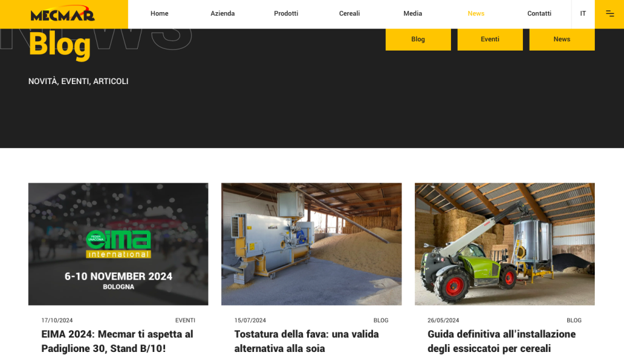Screen dimensions: 624x355
Task: Click the date 15/07/2024
Action: [250, 320]
